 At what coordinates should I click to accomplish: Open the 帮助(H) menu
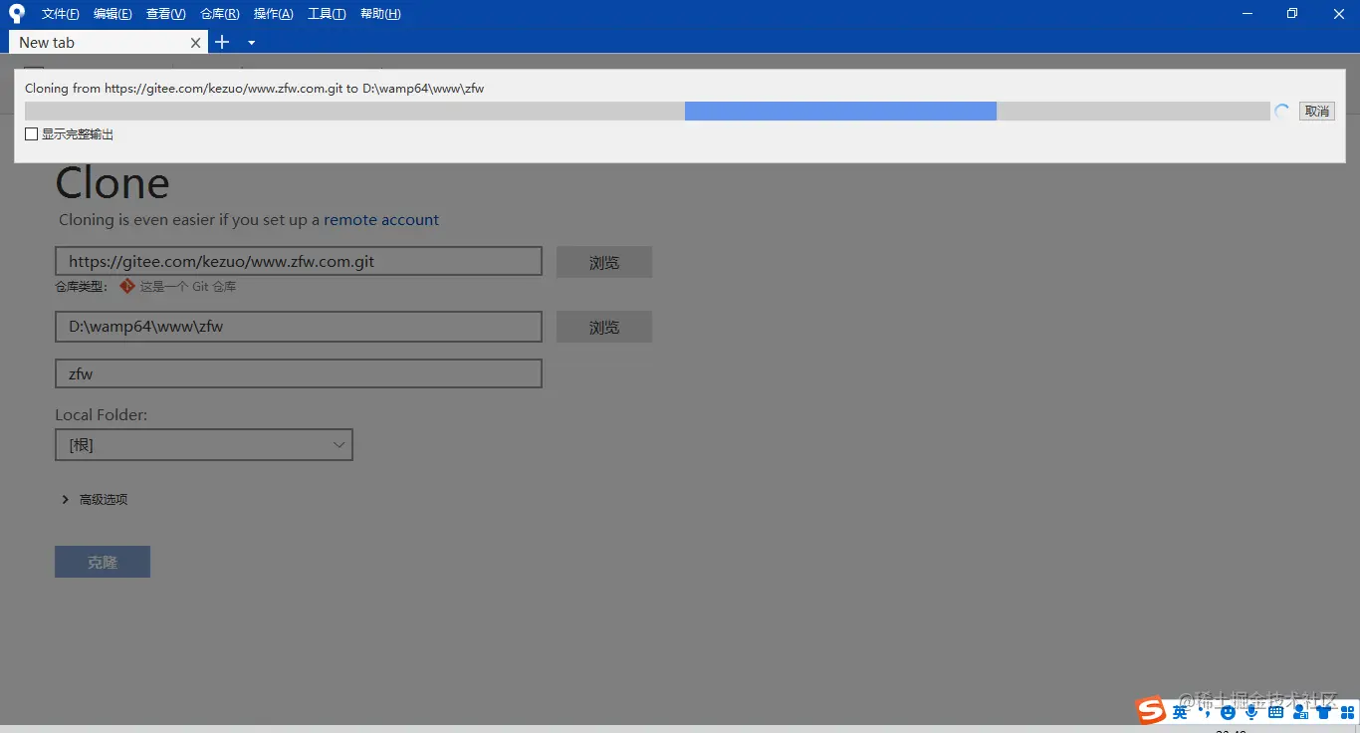coord(380,14)
